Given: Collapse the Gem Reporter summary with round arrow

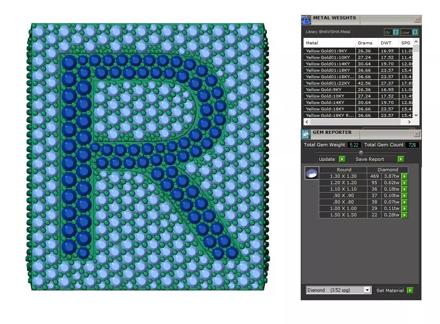Looking at the screenshot, I should 361,152.
